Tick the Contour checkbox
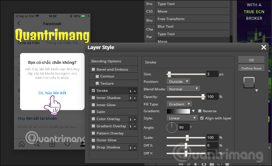Screen dimensions: 272x166 tap(97, 76)
